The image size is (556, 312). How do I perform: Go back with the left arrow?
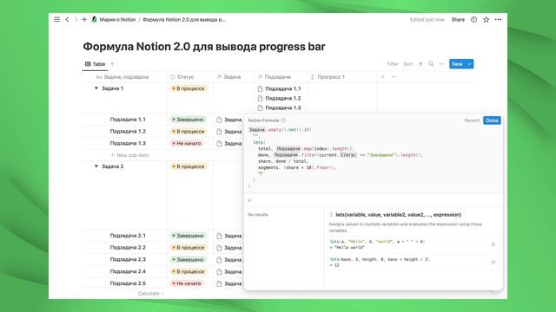pyautogui.click(x=67, y=19)
